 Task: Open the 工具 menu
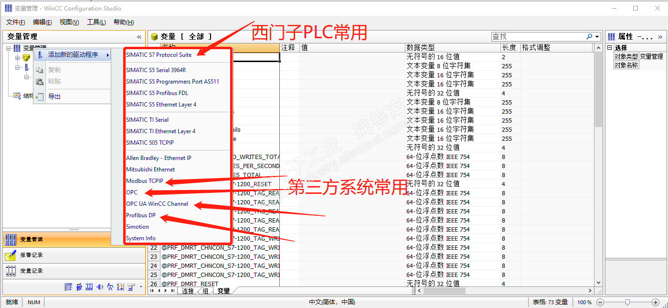click(x=96, y=22)
